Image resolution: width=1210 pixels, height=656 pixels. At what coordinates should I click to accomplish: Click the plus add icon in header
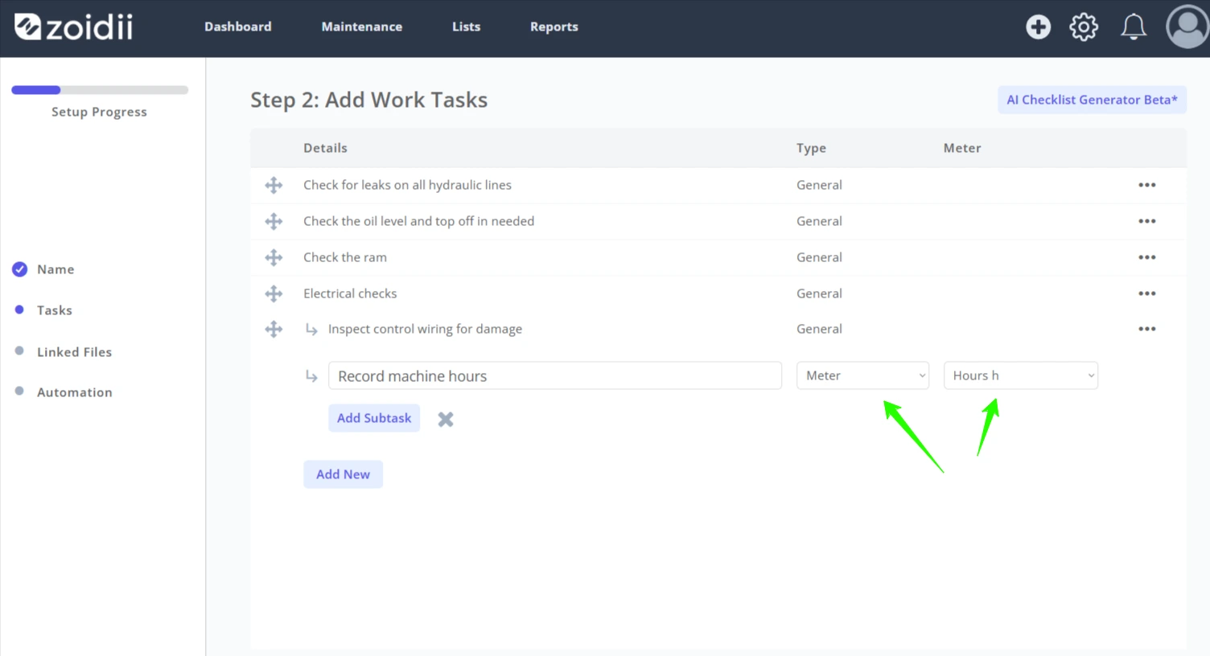point(1038,27)
